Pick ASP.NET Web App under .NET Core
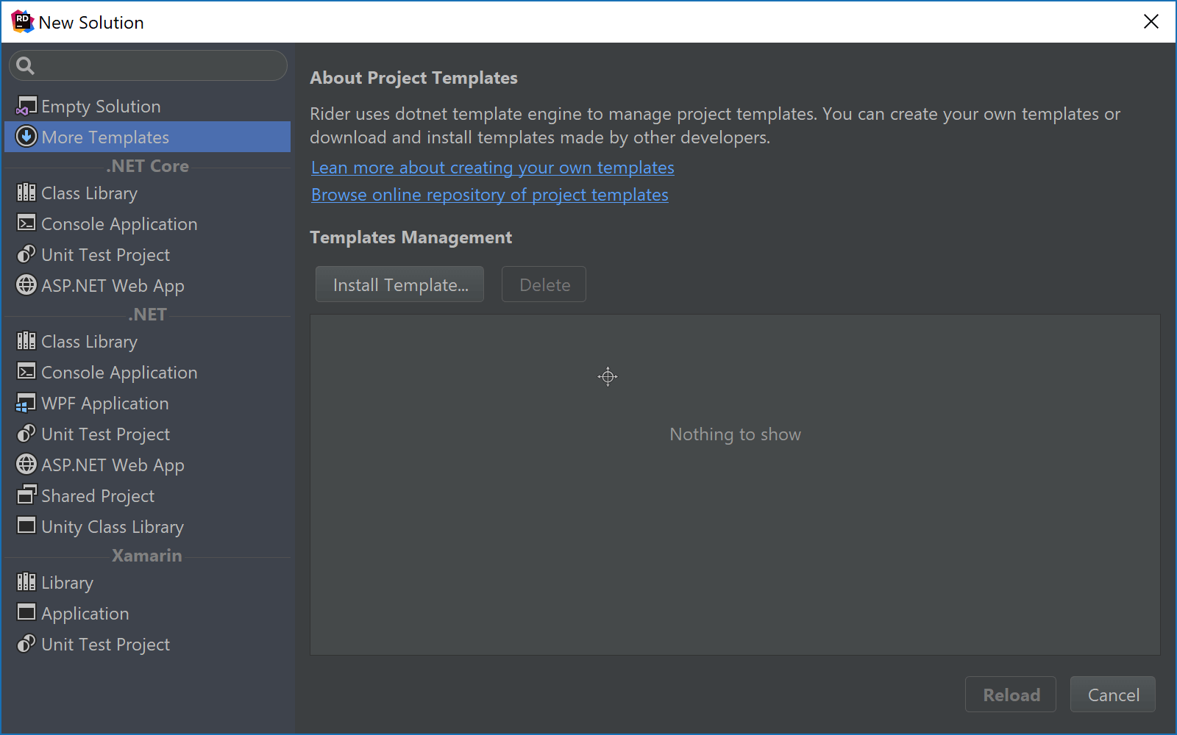 click(147, 285)
